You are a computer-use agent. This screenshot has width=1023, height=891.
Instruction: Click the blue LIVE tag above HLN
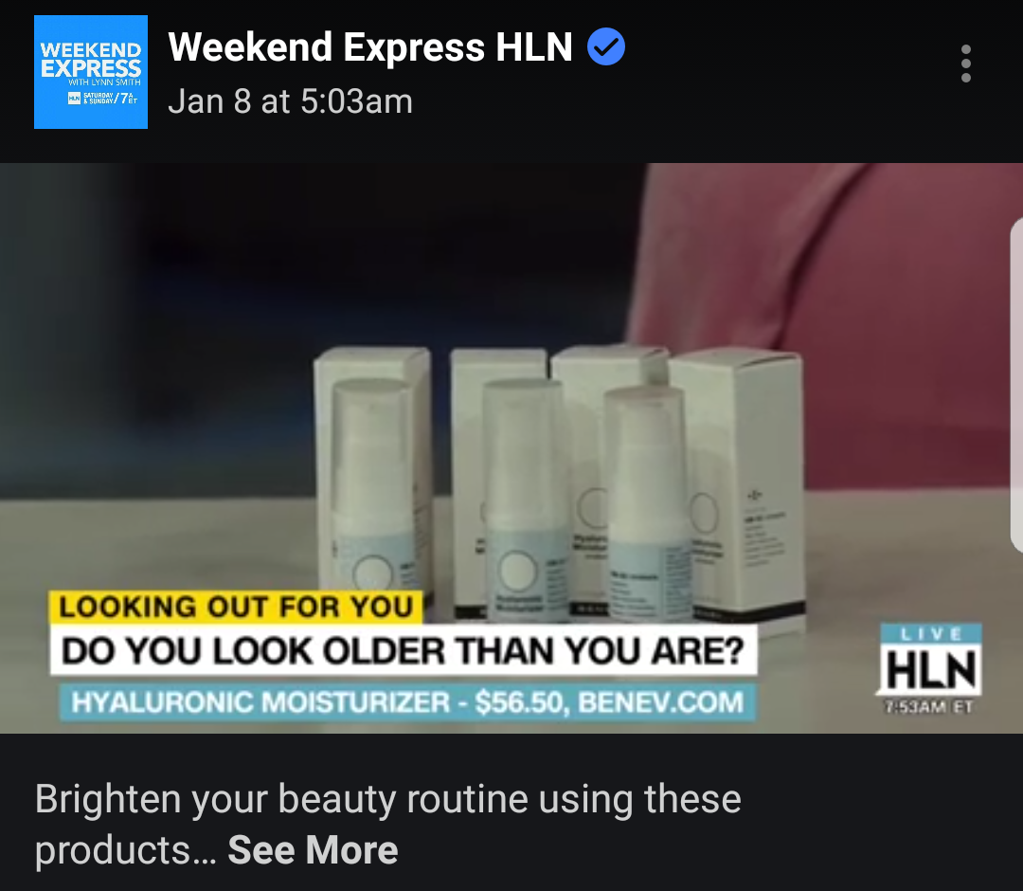[930, 633]
